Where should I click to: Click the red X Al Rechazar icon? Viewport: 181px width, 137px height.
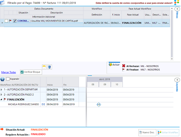[124, 66]
